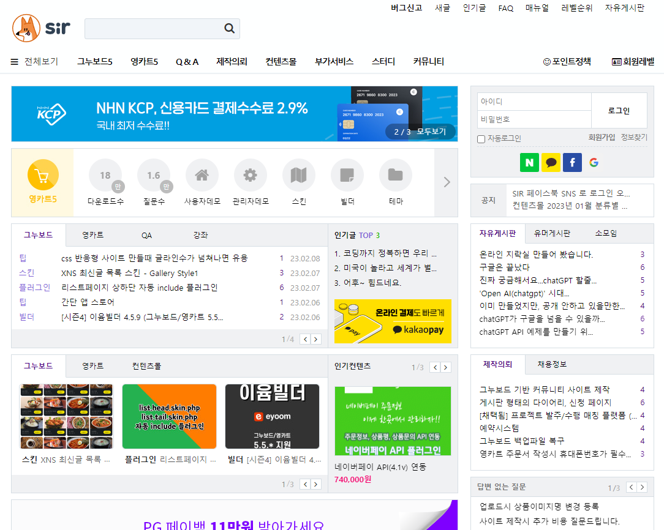Viewport: 664px width, 530px height.
Task: Open post '구글은 끝났다'
Action: 504,267
